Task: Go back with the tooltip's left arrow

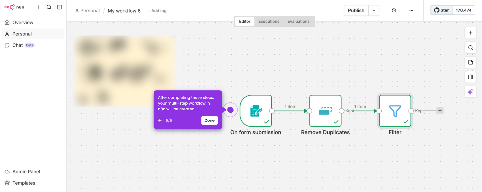Action: pyautogui.click(x=160, y=120)
